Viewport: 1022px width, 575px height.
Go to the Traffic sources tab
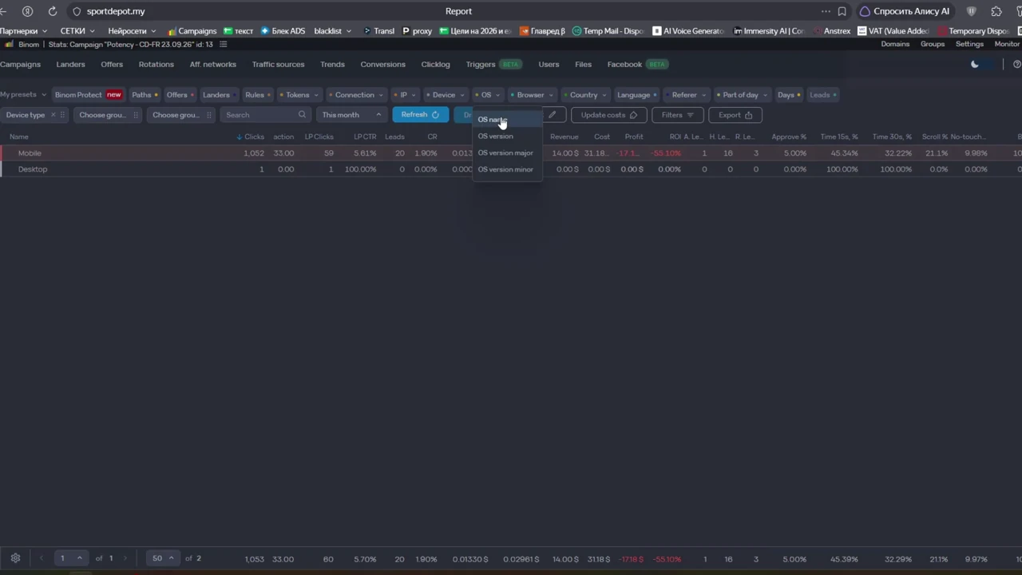(278, 64)
